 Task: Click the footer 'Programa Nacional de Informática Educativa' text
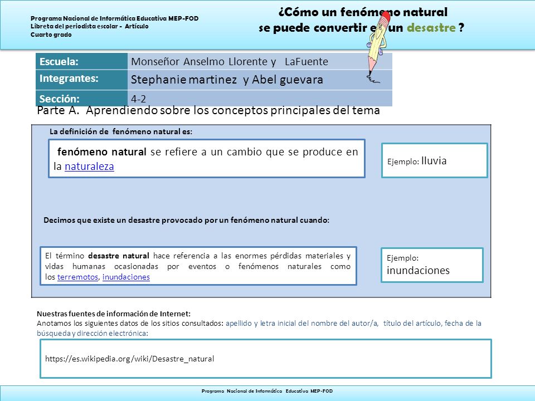pyautogui.click(x=267, y=391)
